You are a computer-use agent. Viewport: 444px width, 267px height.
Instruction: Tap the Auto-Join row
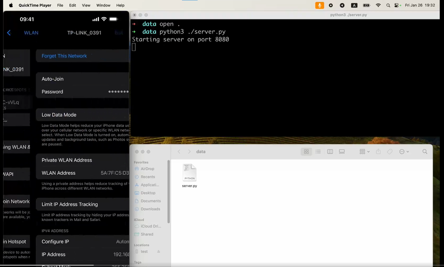pos(82,79)
